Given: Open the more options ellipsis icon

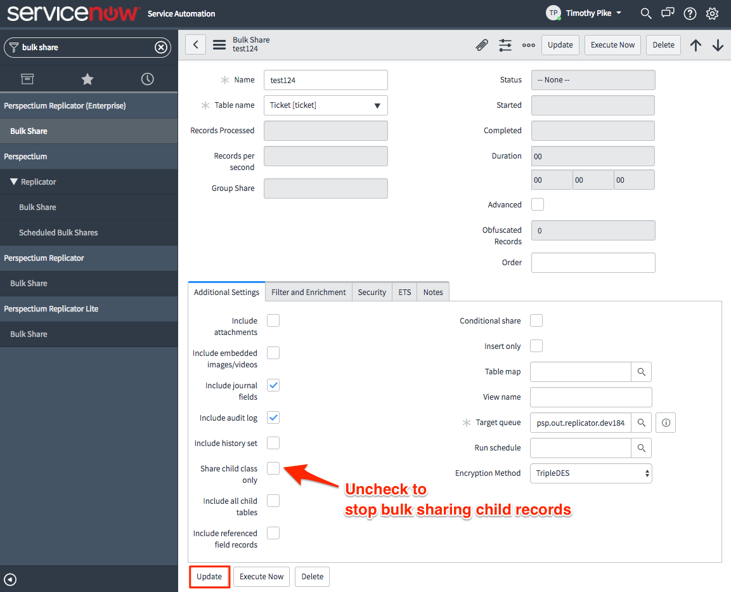Looking at the screenshot, I should pyautogui.click(x=528, y=45).
